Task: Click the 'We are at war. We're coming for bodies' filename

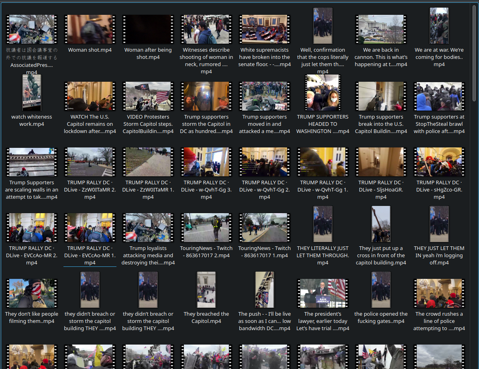Action: (439, 57)
